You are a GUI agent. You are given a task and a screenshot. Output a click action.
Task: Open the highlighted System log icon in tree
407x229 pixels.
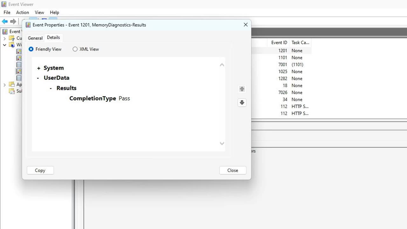19,71
